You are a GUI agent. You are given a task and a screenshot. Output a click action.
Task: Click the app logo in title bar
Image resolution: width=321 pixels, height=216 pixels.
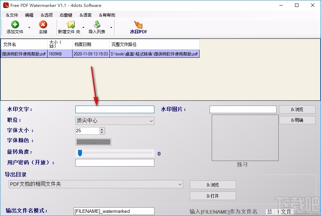click(x=6, y=5)
